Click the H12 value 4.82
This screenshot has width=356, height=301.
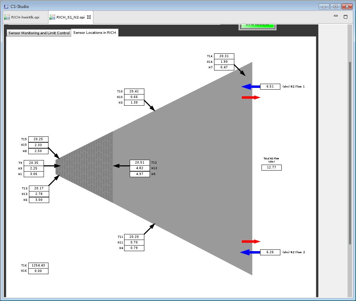[140, 168]
